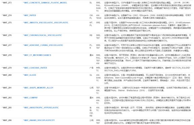This screenshot has height=125, width=194.
Task: Open the MAT_COMPRF link
Action: (31, 97)
